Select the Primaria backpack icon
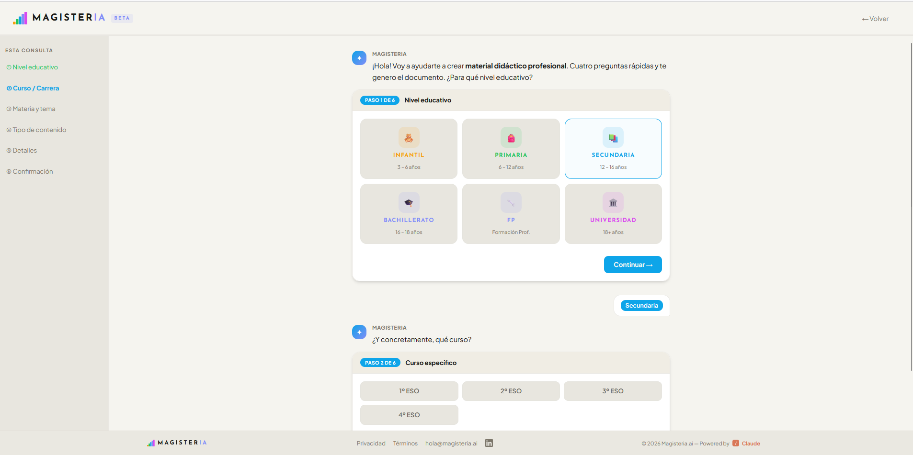This screenshot has height=455, width=913. 511,137
